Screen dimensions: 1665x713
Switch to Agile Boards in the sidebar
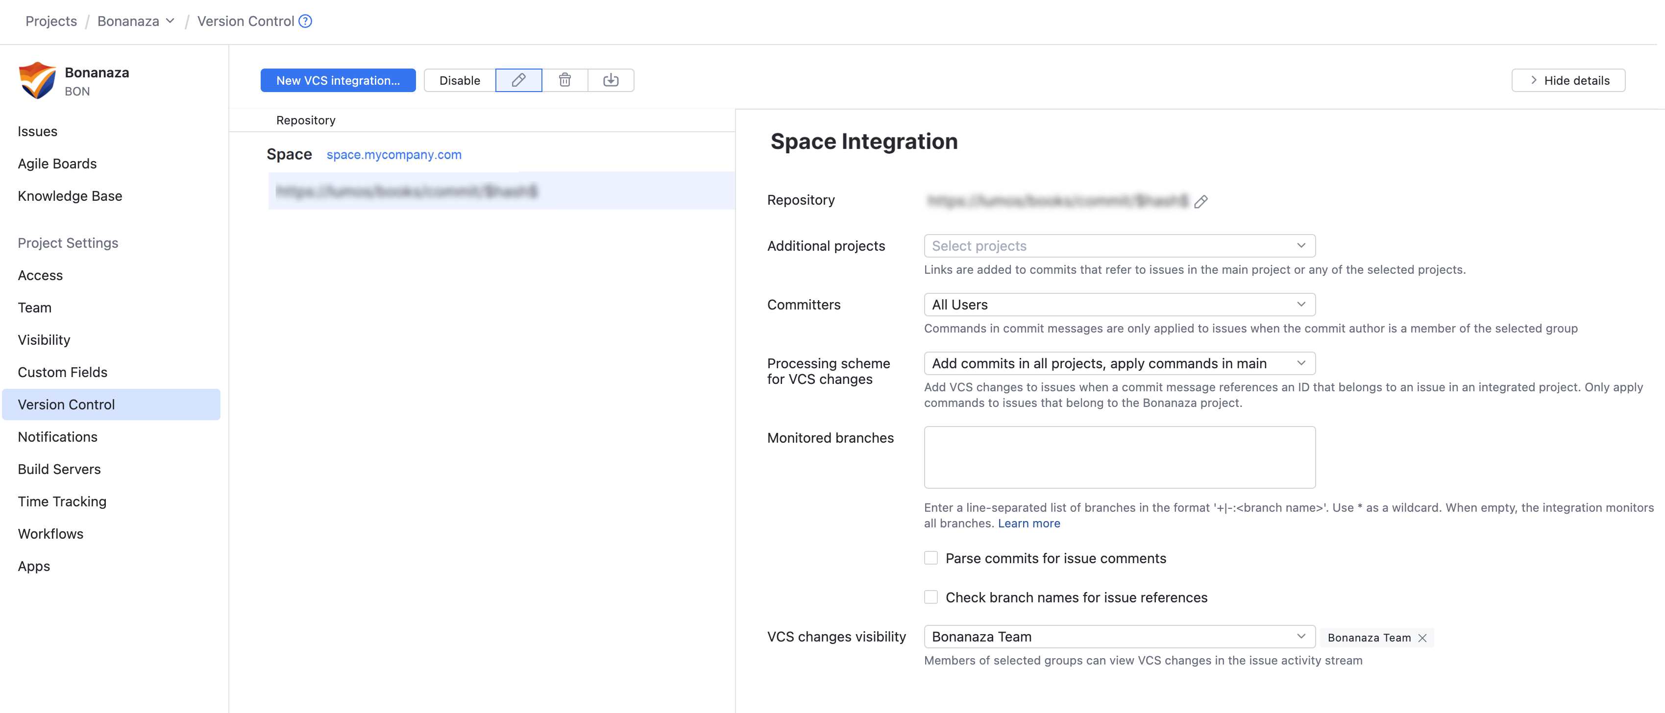pyautogui.click(x=57, y=164)
